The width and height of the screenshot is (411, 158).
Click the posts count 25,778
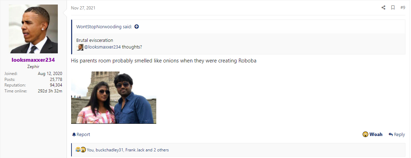point(56,79)
